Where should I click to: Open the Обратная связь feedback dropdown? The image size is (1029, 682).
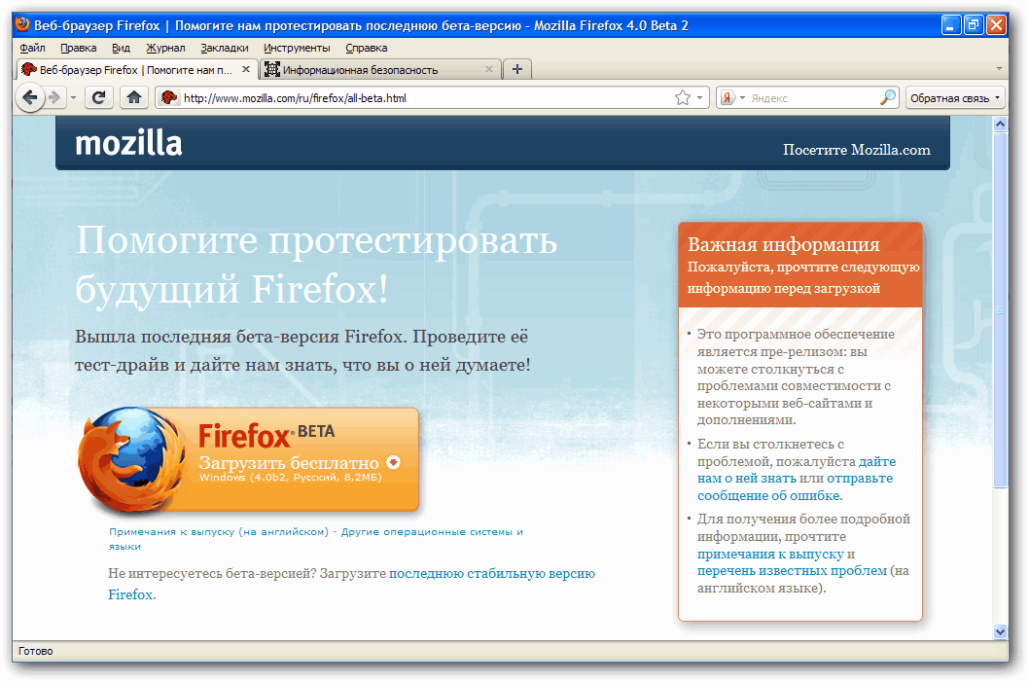click(x=955, y=98)
